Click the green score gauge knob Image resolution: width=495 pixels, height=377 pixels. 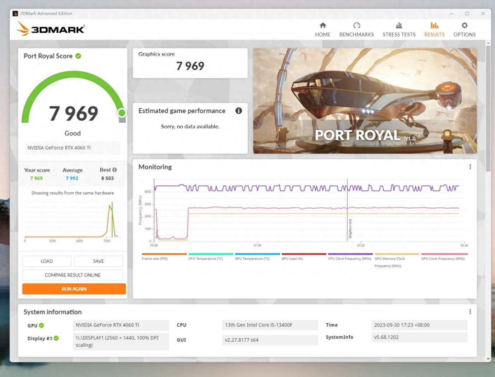coord(122,113)
